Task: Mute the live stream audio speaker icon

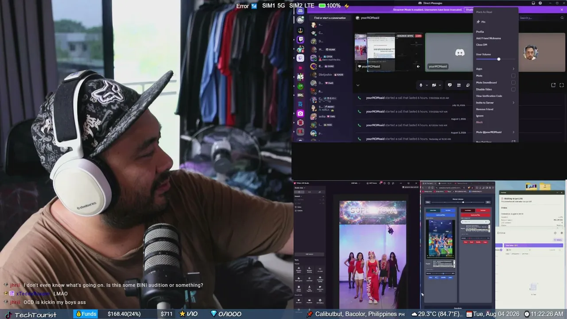Action: [418, 66]
